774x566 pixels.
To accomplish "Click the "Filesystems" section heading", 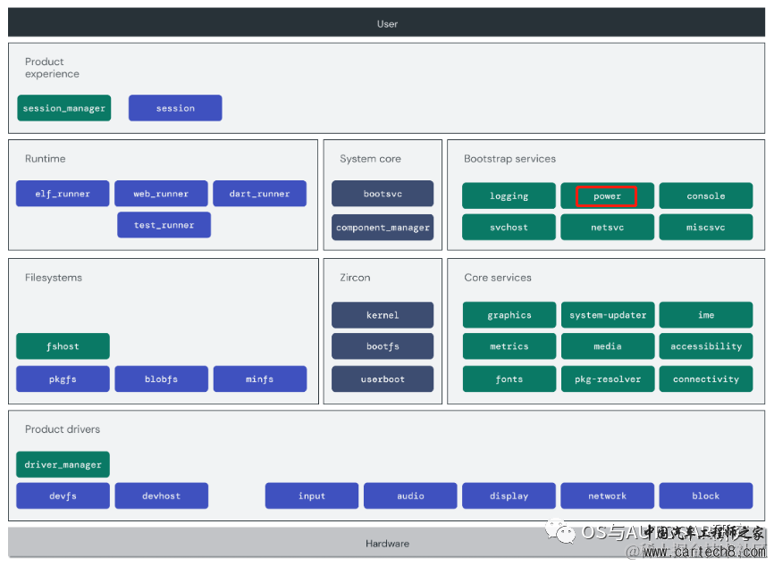I will [54, 278].
